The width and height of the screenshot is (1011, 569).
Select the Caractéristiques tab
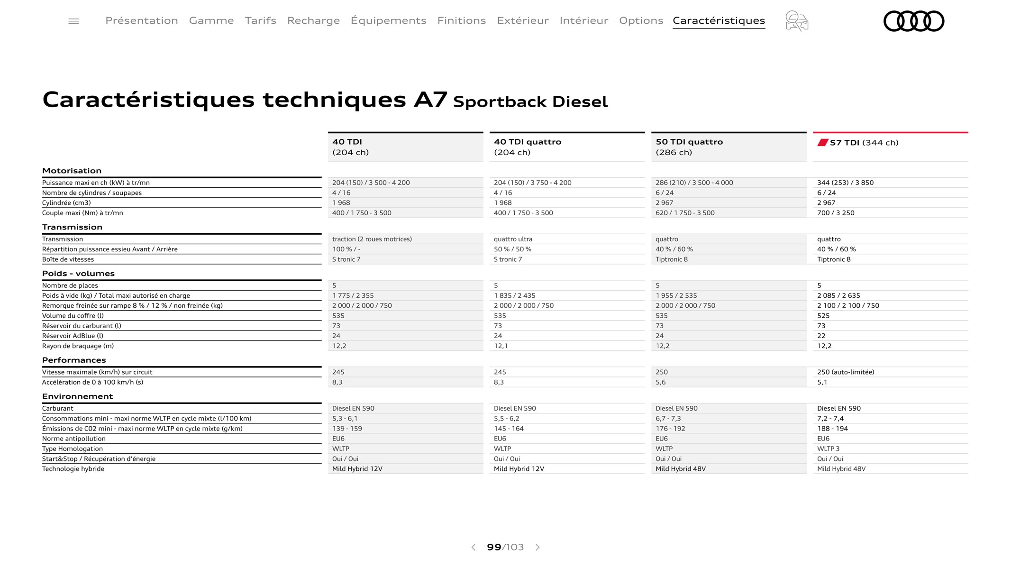[719, 20]
